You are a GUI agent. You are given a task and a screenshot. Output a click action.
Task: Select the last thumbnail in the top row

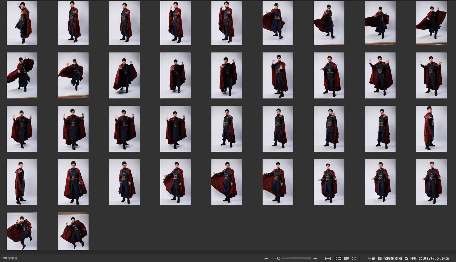pos(431,23)
